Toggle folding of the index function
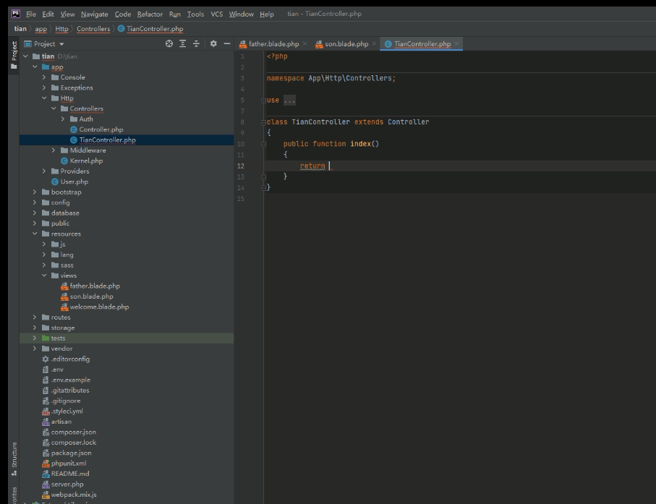This screenshot has width=656, height=504. tap(264, 144)
